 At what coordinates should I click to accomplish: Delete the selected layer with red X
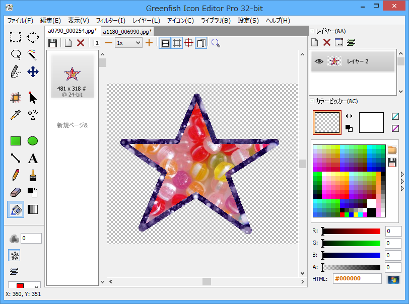pos(327,43)
